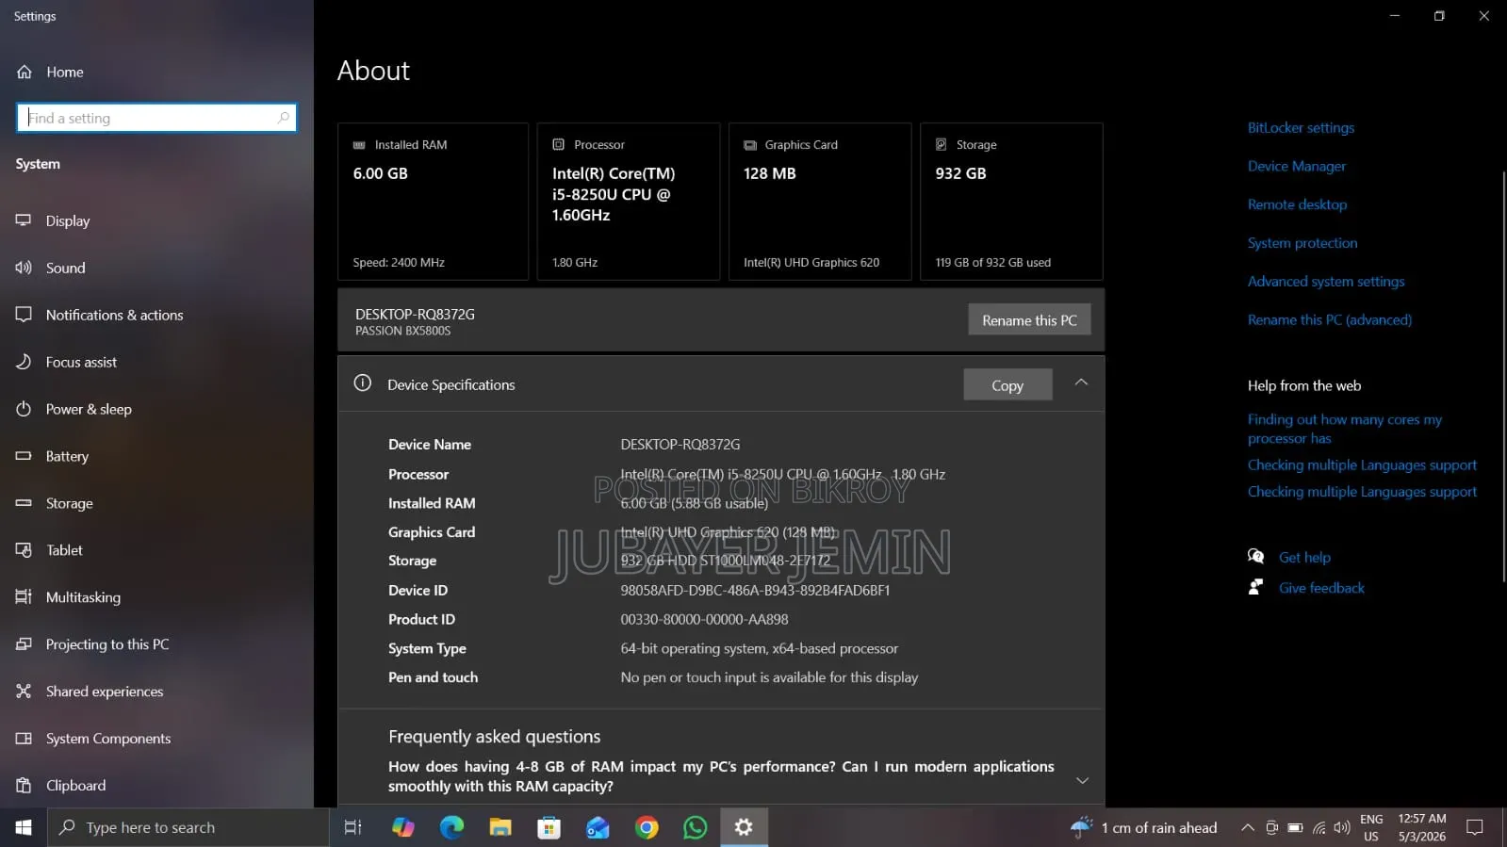Click the Installed RAM 6.00 GB card
The height and width of the screenshot is (847, 1507).
tap(433, 202)
